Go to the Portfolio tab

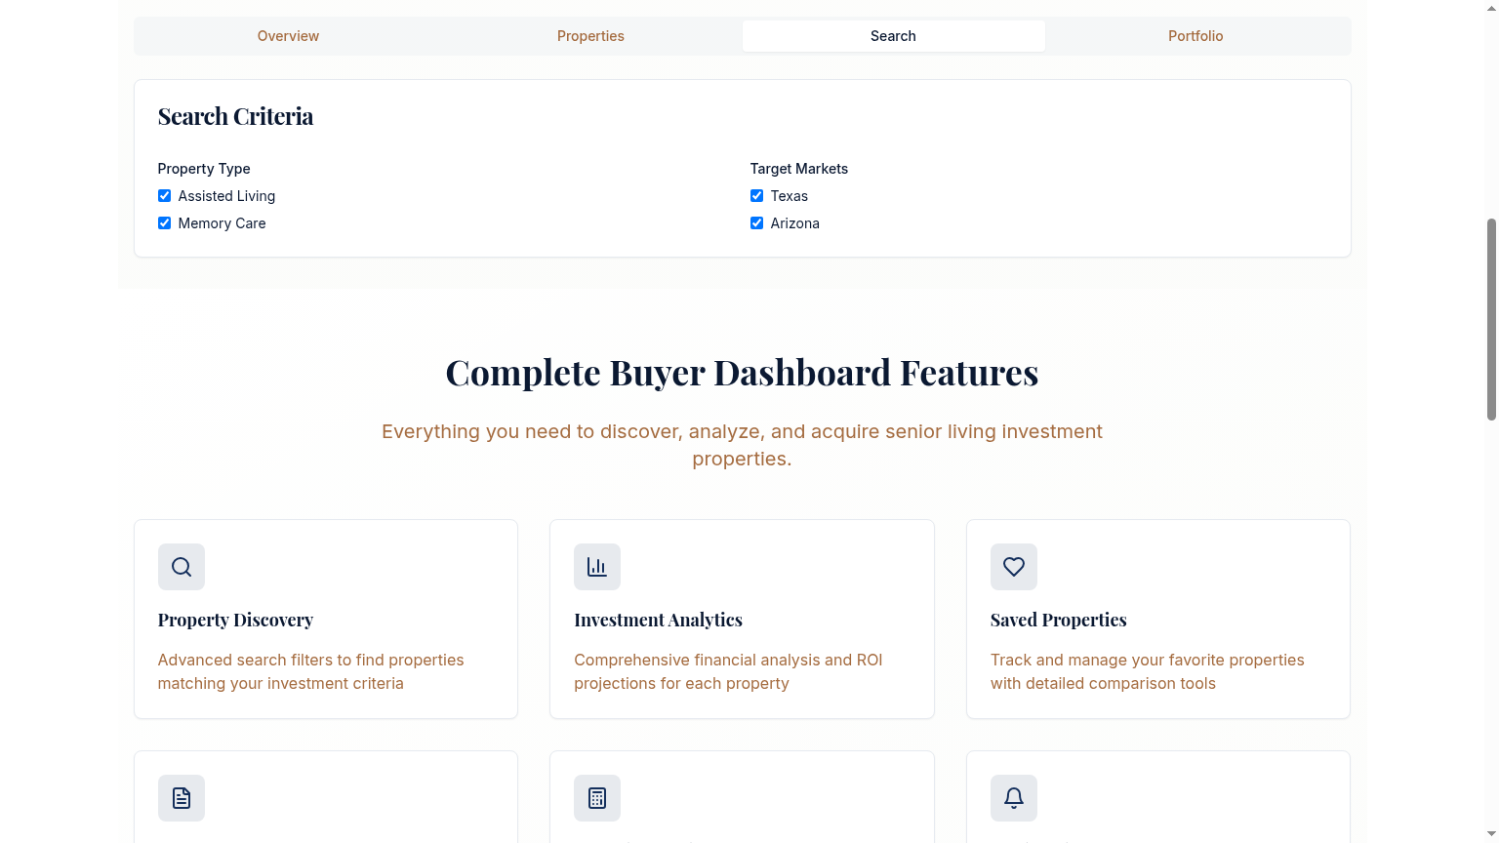pos(1195,36)
